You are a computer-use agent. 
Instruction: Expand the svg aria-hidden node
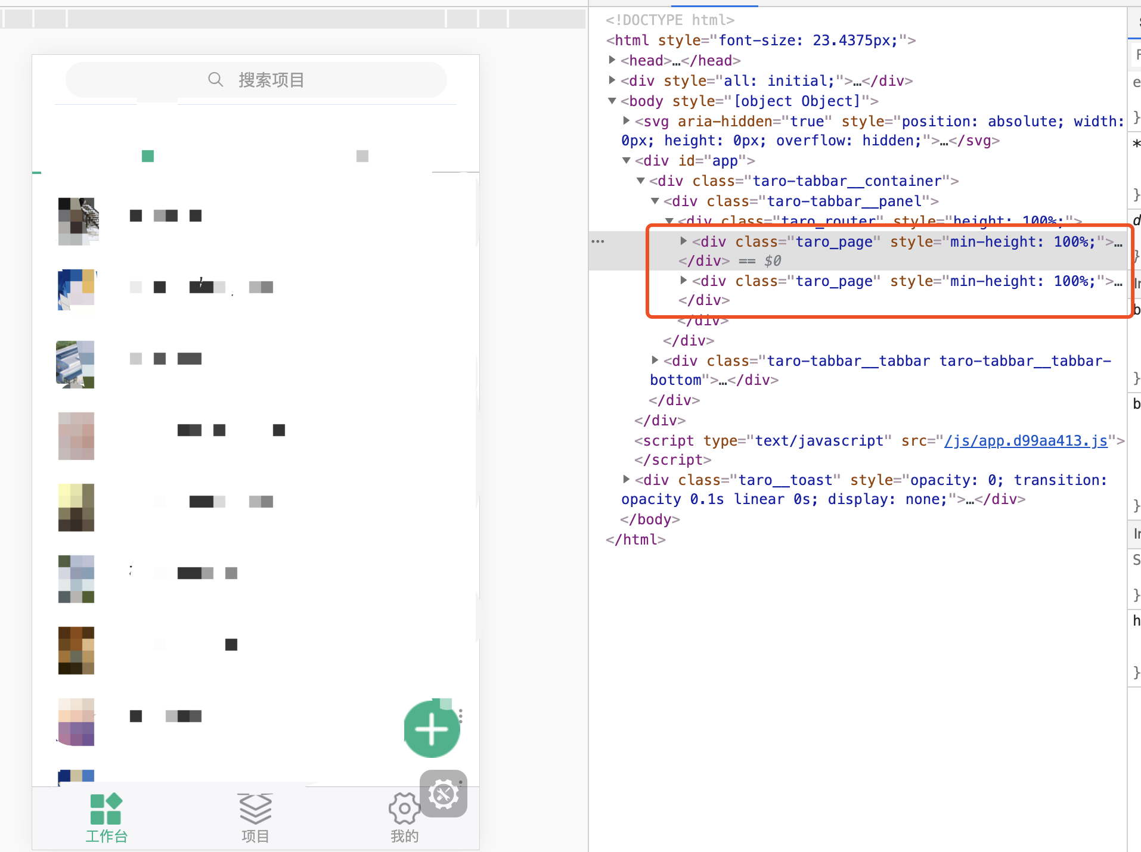pyautogui.click(x=626, y=121)
